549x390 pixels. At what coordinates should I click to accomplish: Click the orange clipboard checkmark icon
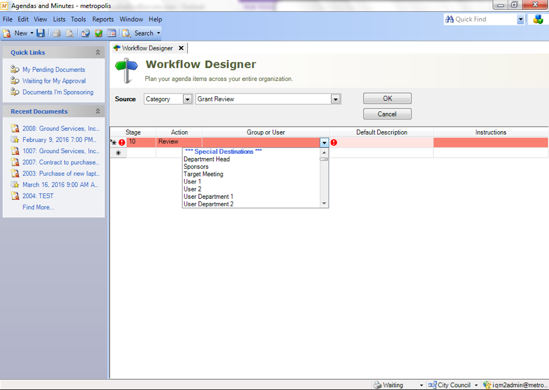[99, 33]
